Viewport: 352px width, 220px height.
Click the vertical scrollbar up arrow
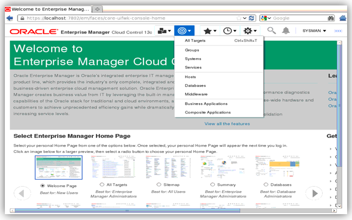339,43
